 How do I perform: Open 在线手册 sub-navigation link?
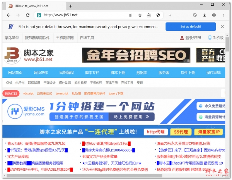112,82
